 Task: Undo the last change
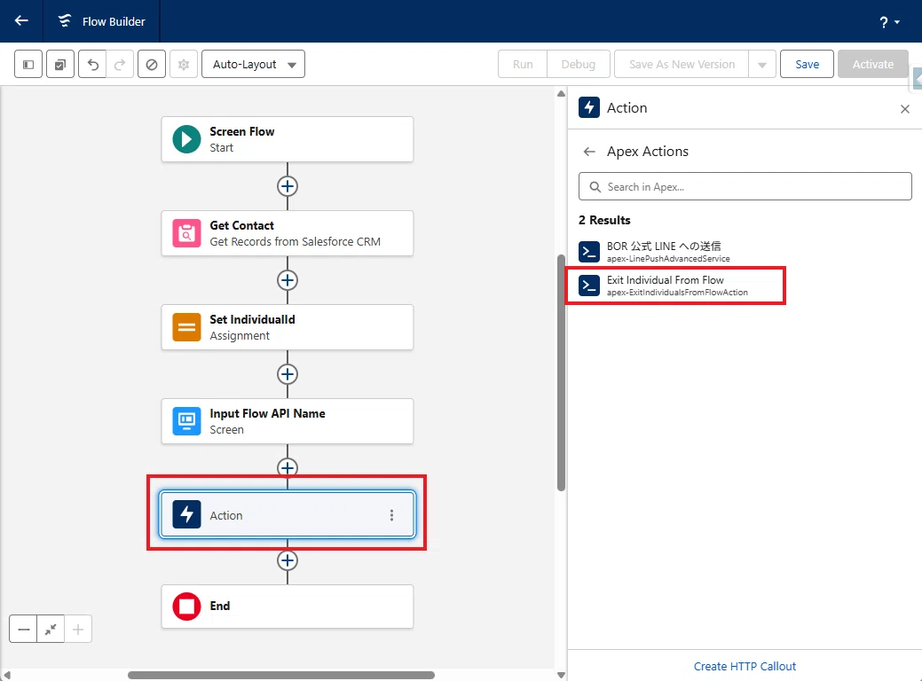coord(92,64)
